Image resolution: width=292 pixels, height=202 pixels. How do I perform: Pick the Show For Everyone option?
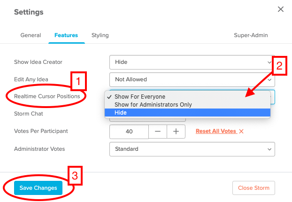pyautogui.click(x=187, y=96)
